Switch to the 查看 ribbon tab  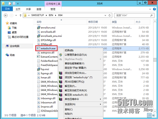pyautogui.click(x=39, y=9)
